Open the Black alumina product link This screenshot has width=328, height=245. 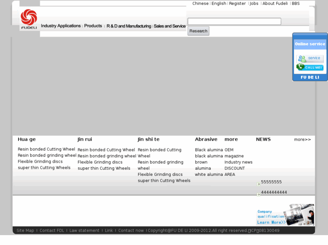(x=209, y=150)
